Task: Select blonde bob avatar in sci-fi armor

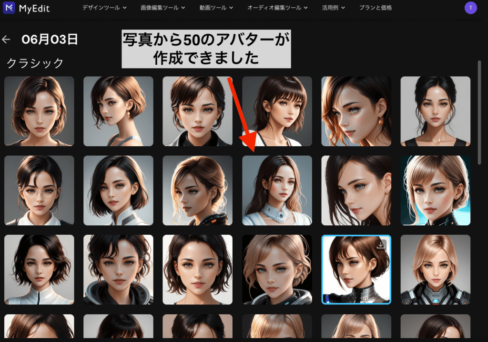Action: (x=436, y=270)
